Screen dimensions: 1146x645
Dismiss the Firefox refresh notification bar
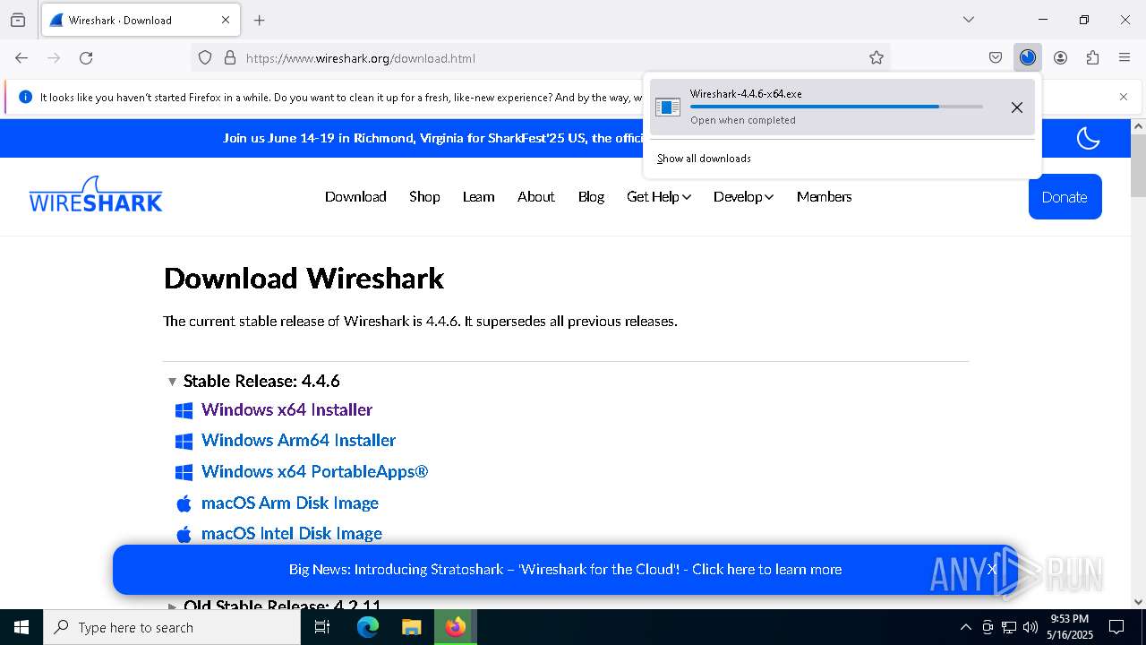click(x=1124, y=97)
